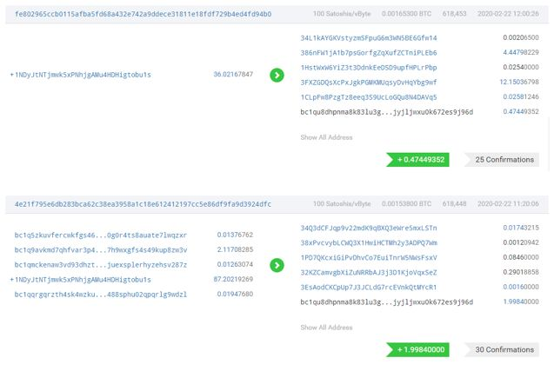Screen dimensions: 554x371
Task: Select bc1qu8dhpnma8k83lu3g output with 1.99840000
Action: [x=386, y=302]
